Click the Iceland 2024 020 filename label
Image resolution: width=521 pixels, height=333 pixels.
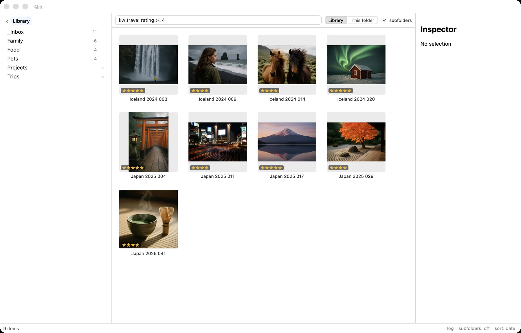(356, 99)
